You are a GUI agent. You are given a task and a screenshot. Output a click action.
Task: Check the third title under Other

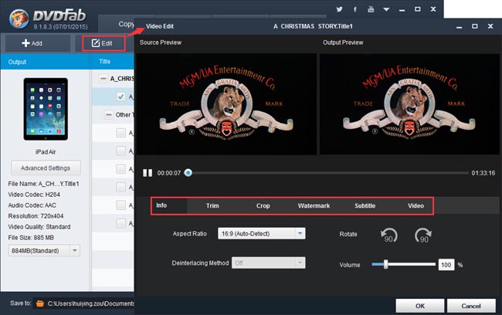point(120,169)
